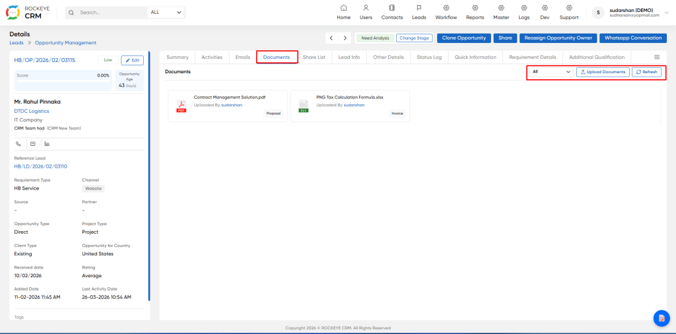
Task: Click file name Contract Management Solution.pdf
Action: 229,98
